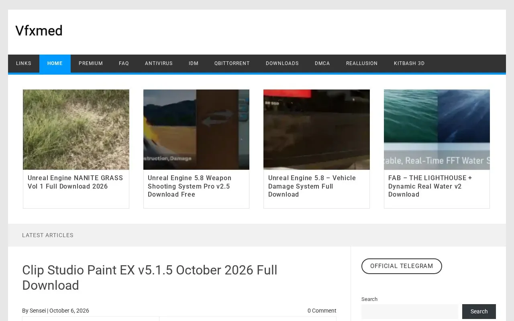Open the Weapon Shooting System thumbnail
514x321 pixels.
(196, 130)
